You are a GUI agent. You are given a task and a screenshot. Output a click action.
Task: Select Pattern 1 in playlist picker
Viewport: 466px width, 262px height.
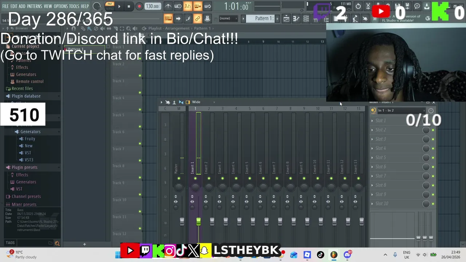coord(84,49)
